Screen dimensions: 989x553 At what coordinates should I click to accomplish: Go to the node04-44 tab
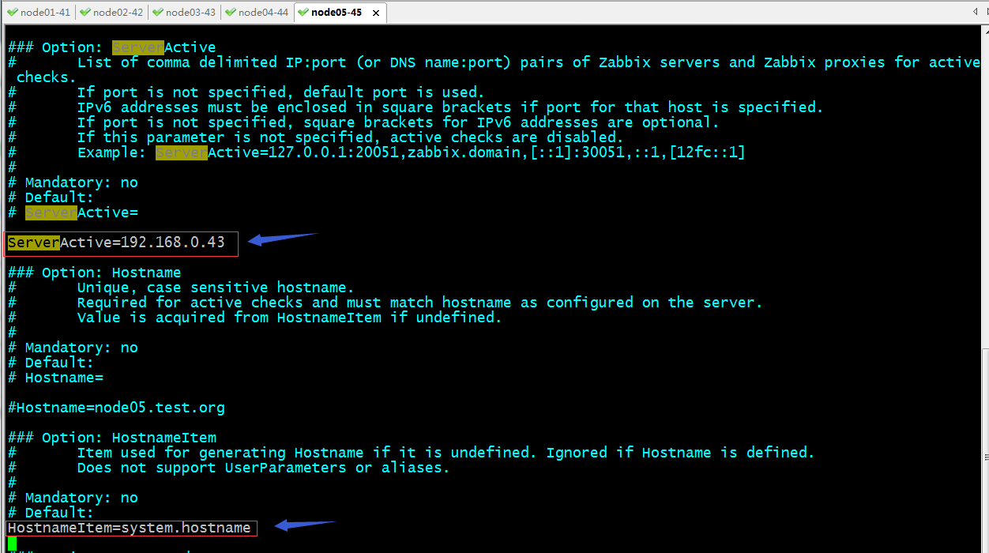click(x=257, y=12)
